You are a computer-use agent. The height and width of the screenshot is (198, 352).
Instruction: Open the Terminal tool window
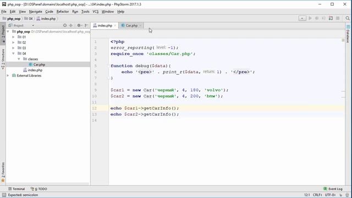(16, 189)
